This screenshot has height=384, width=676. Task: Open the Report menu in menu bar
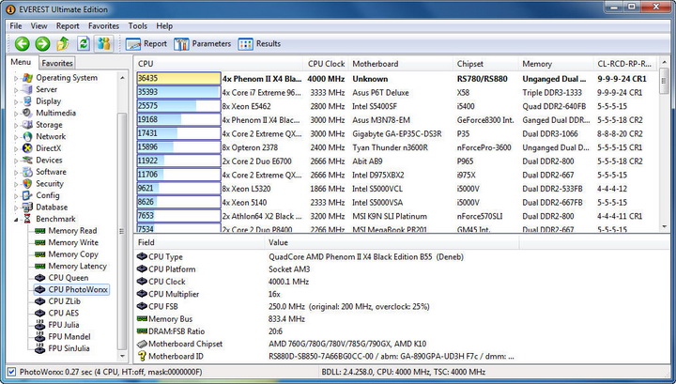[x=67, y=26]
